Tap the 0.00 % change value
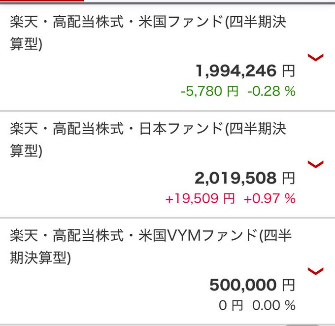The image size is (335, 326). pos(274,305)
